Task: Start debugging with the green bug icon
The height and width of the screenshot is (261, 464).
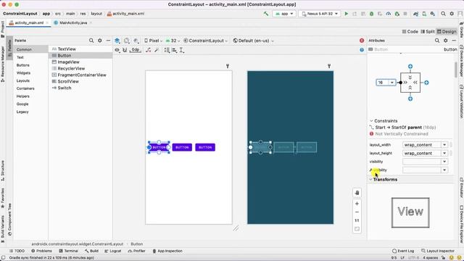Action: tap(371, 14)
